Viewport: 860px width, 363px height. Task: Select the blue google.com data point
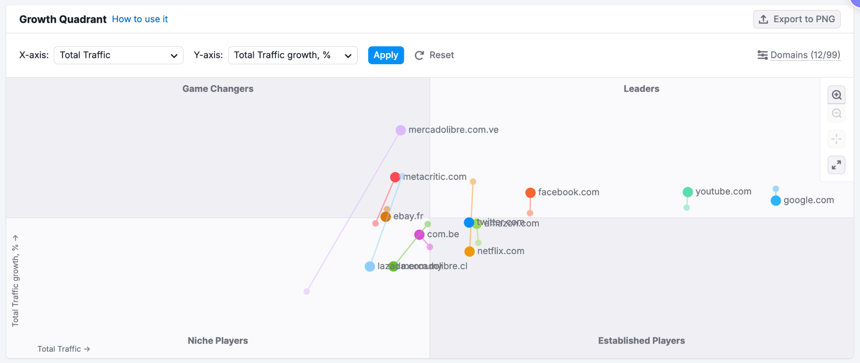[x=776, y=201]
